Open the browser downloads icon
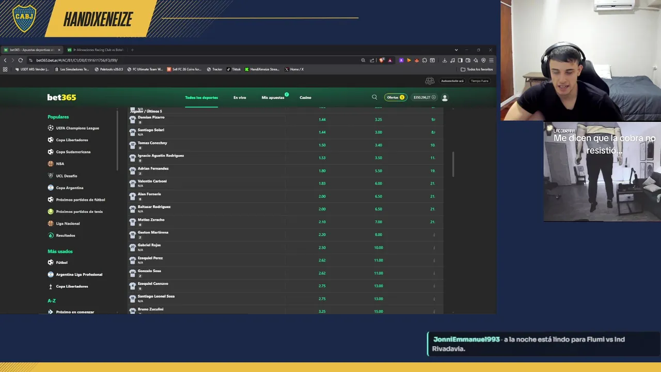The width and height of the screenshot is (661, 372). point(444,60)
